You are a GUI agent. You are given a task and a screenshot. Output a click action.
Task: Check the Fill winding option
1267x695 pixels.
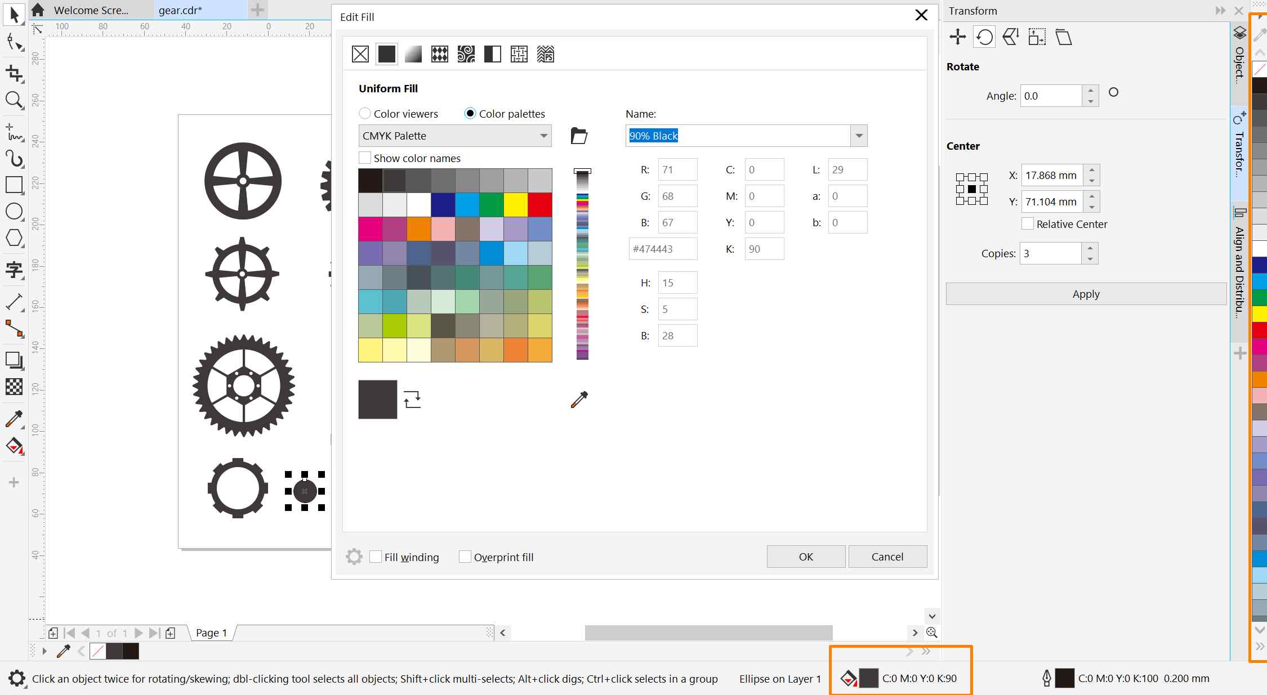(x=376, y=557)
